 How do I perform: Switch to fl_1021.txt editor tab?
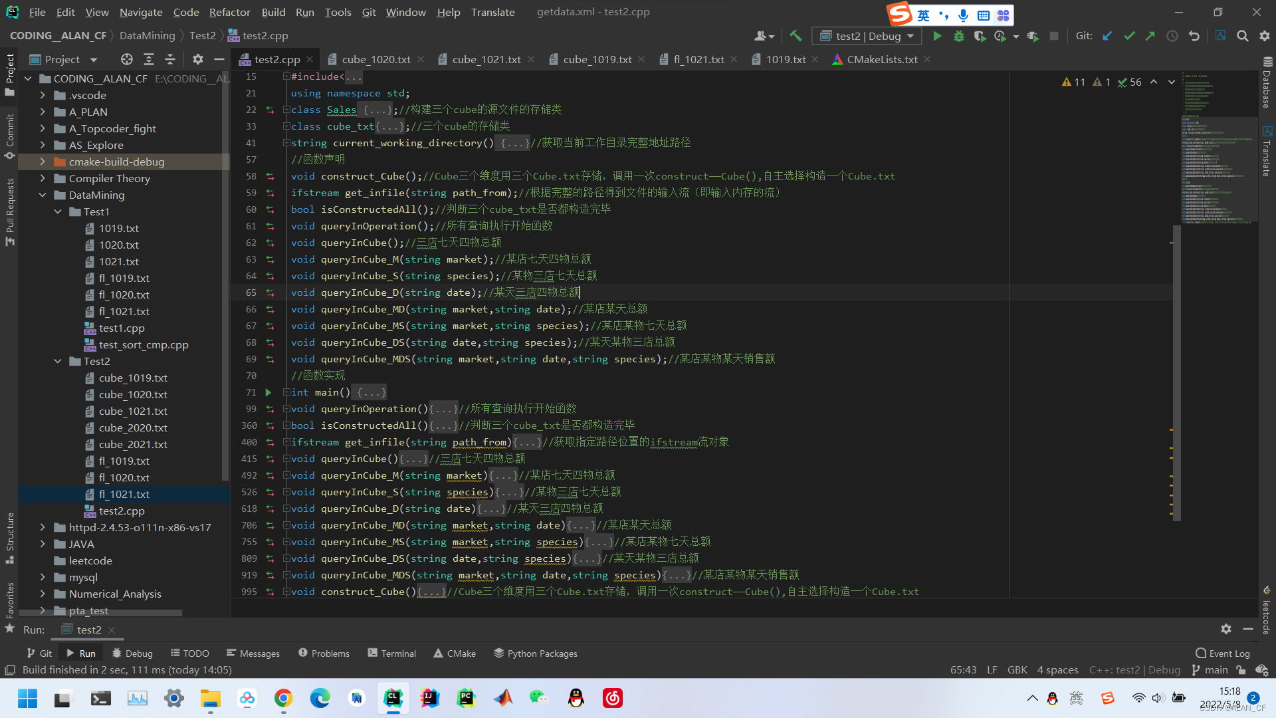(698, 59)
